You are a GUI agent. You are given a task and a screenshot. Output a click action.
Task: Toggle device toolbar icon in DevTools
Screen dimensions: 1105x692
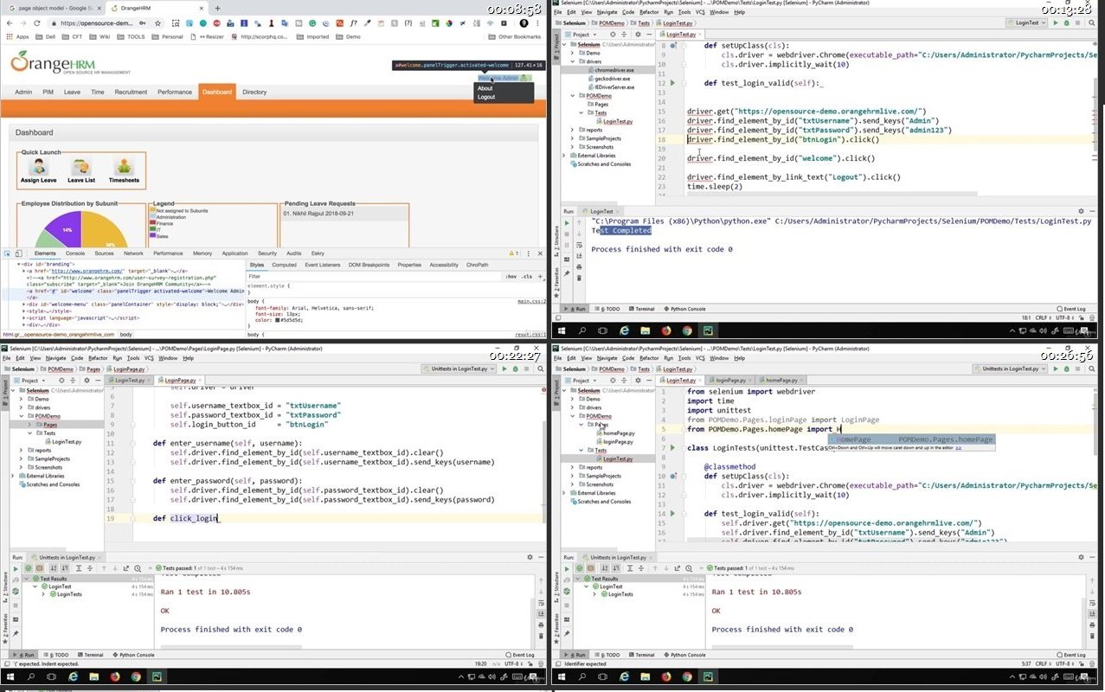click(x=17, y=253)
